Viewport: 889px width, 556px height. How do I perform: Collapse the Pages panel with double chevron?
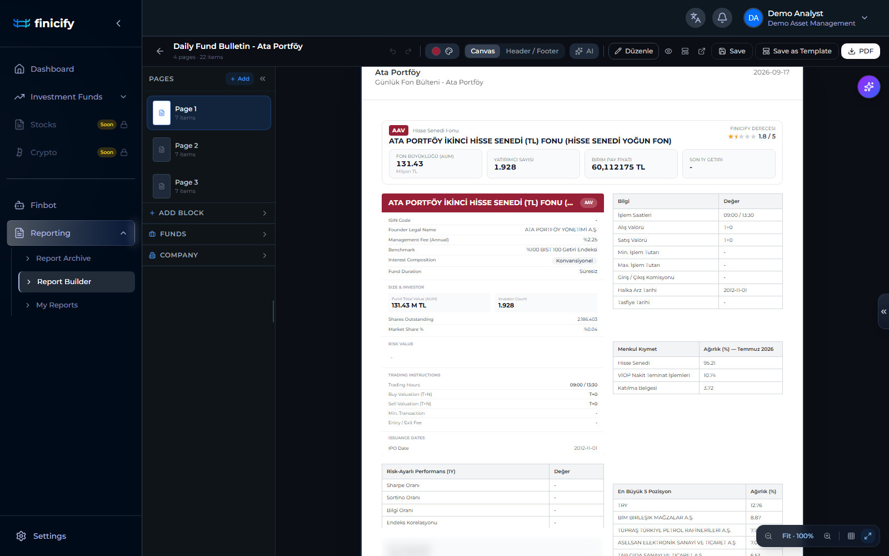tap(263, 79)
